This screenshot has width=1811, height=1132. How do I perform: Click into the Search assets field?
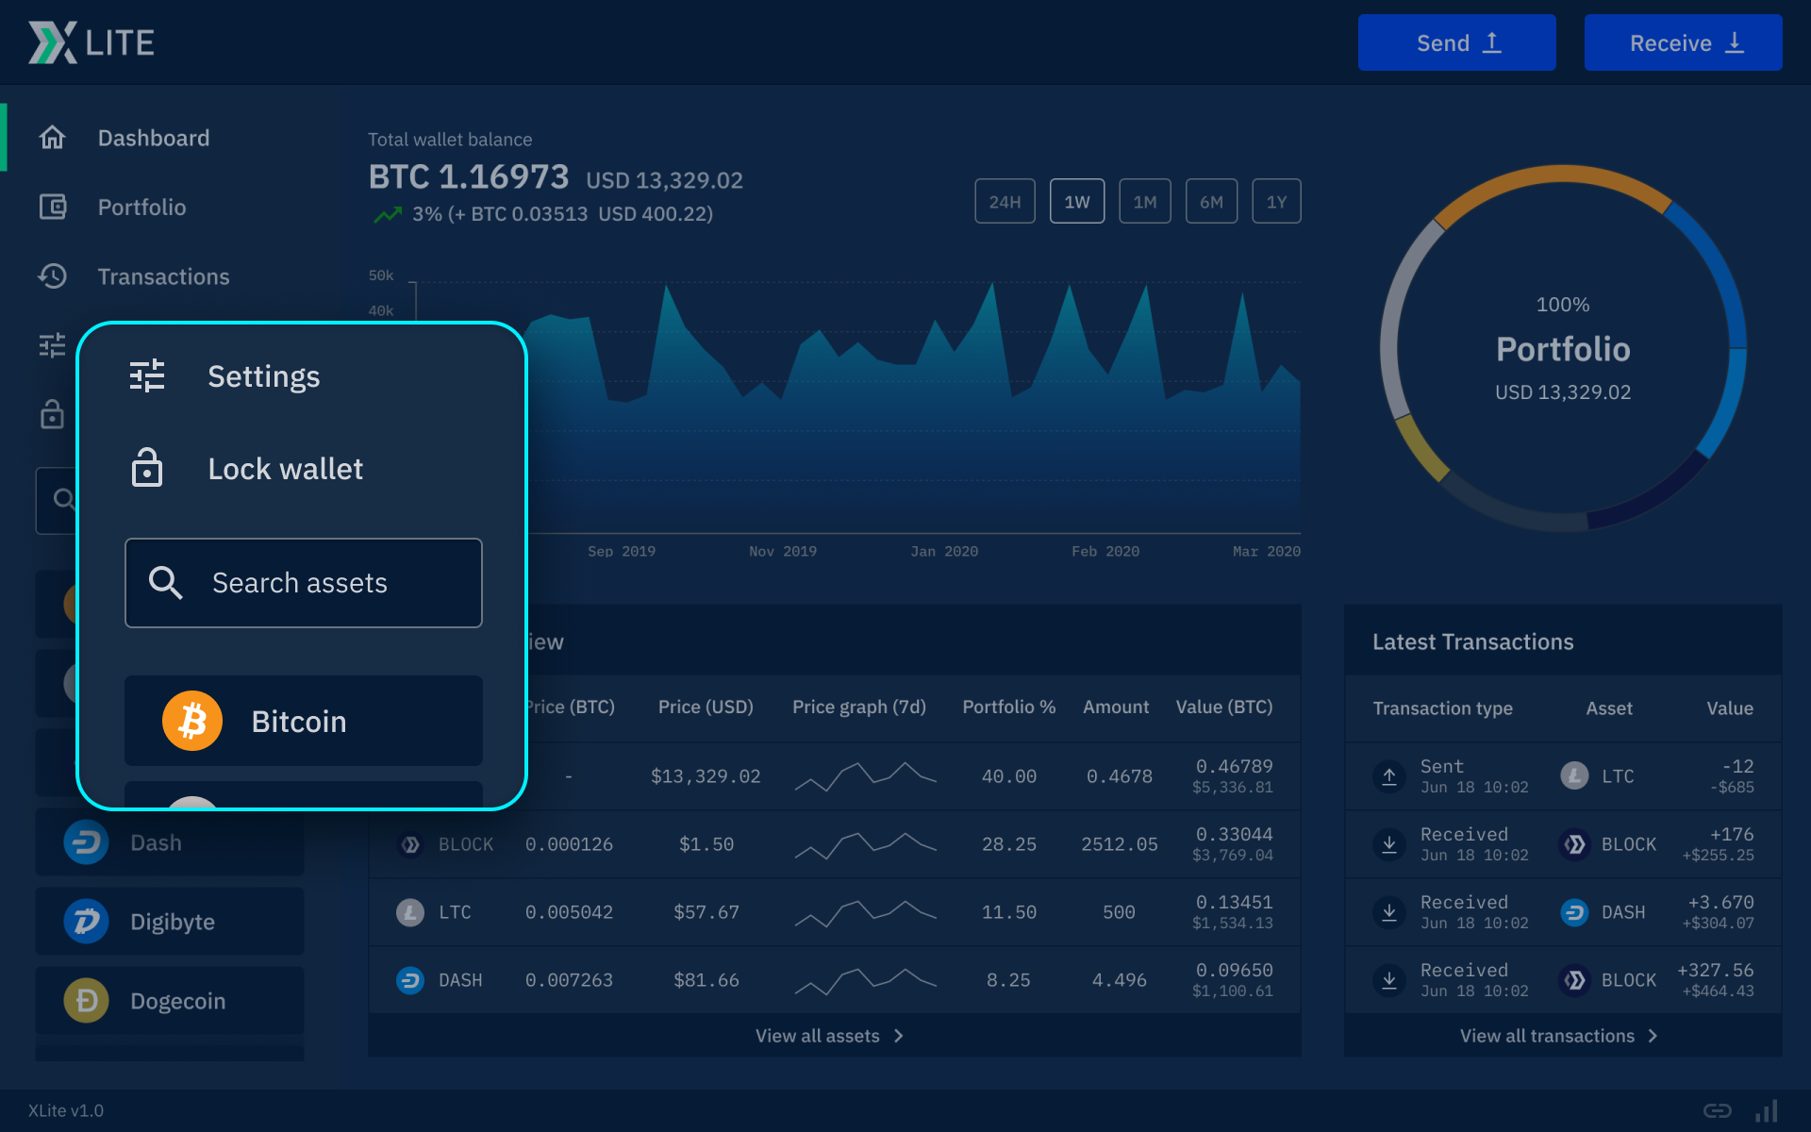304,583
